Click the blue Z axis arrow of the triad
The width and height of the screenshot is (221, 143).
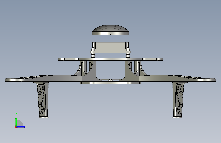coord(21,127)
